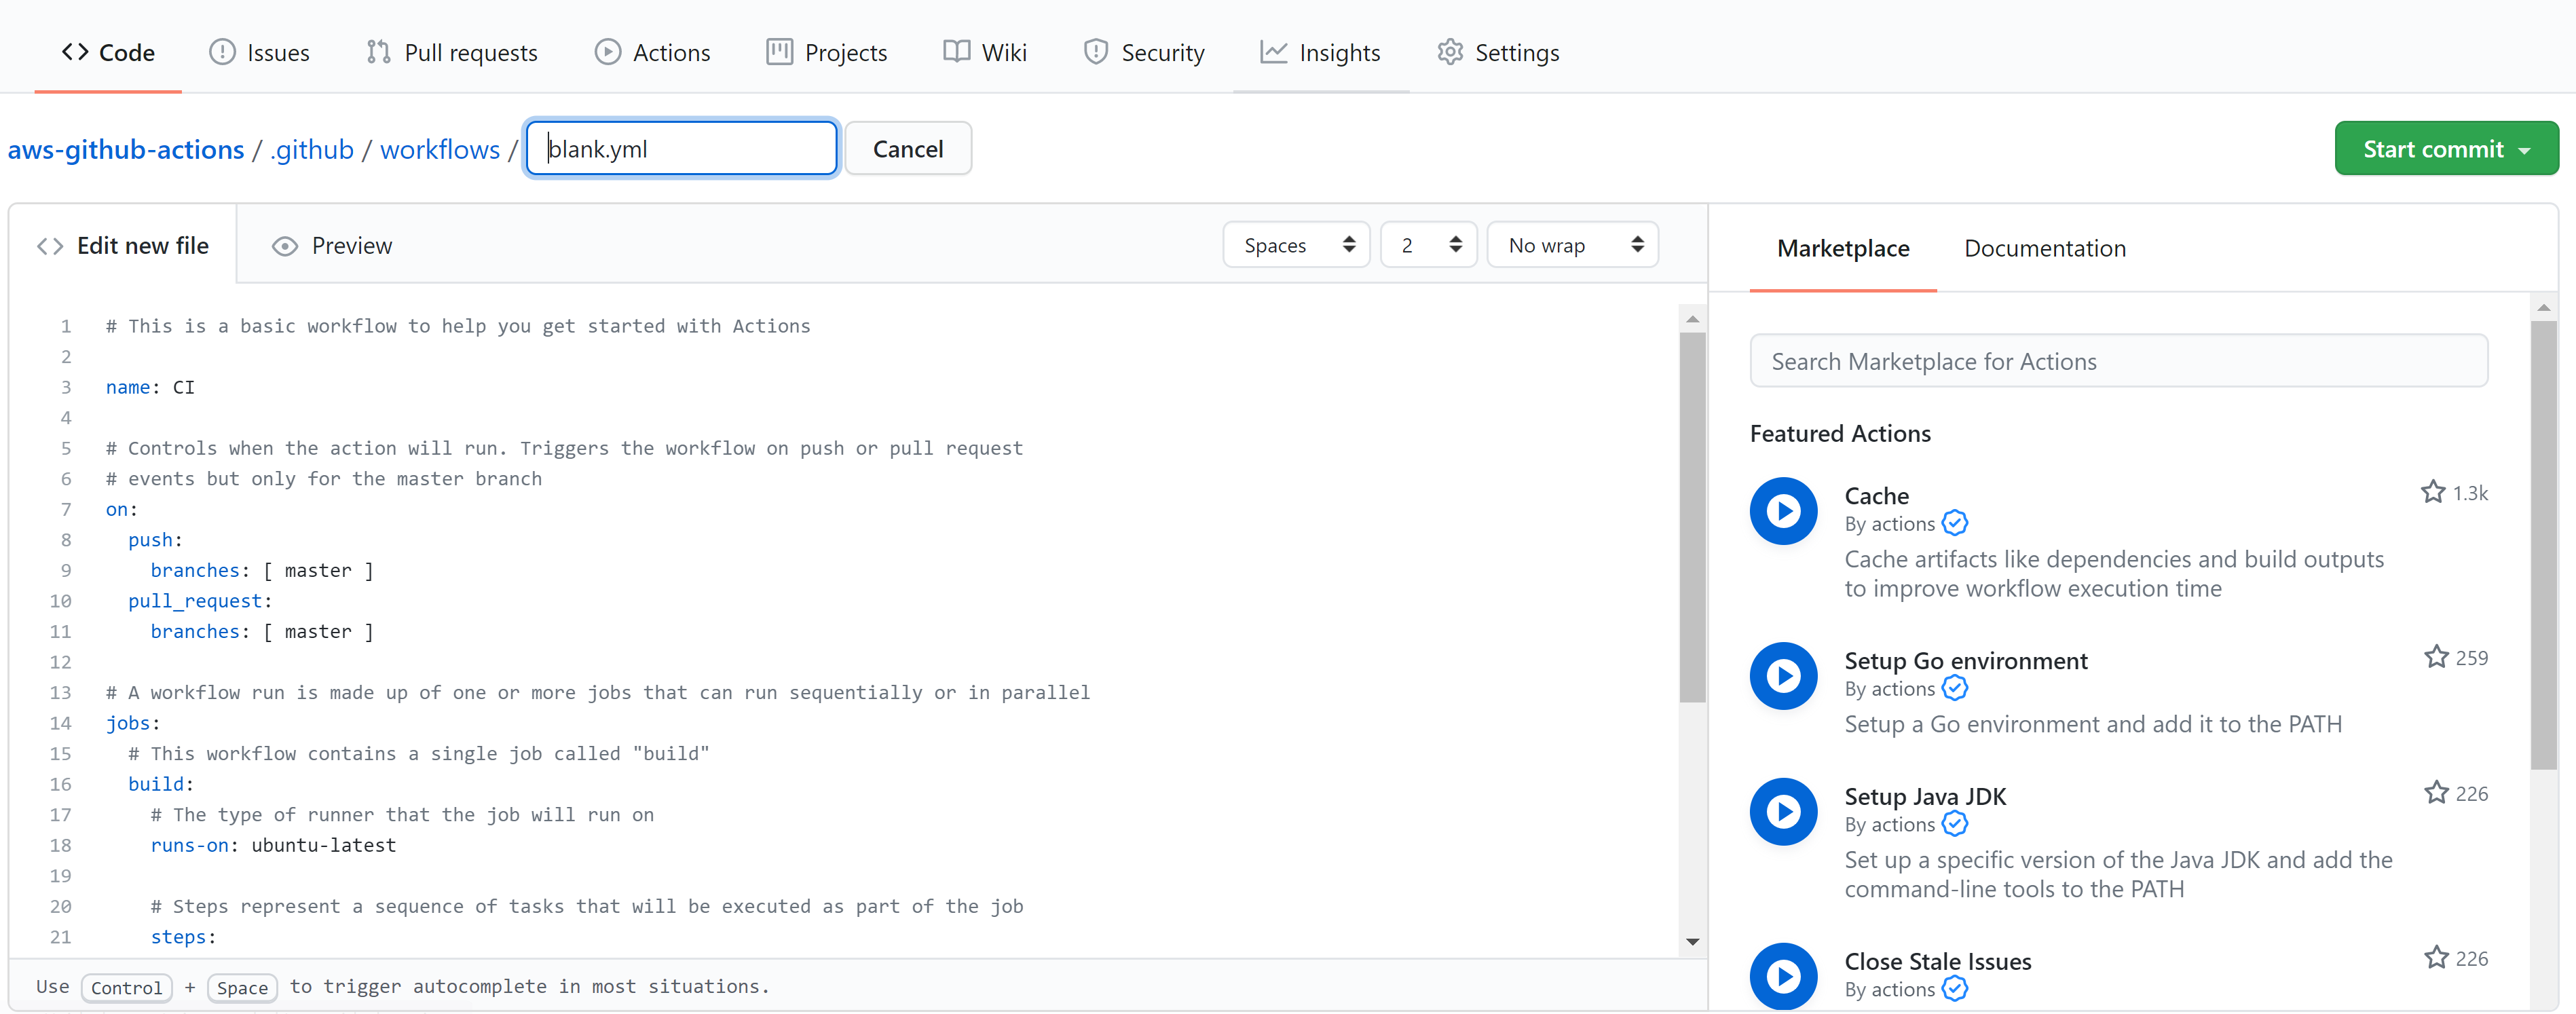Open the indent size 2 dropdown

[1428, 245]
